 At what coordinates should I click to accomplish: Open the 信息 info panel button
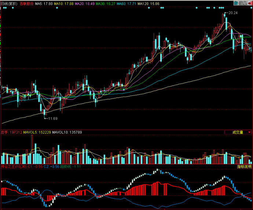[243, 3]
